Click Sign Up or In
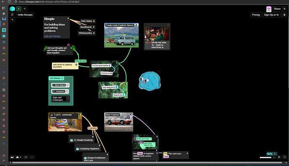289x166 pixels. 271,15
